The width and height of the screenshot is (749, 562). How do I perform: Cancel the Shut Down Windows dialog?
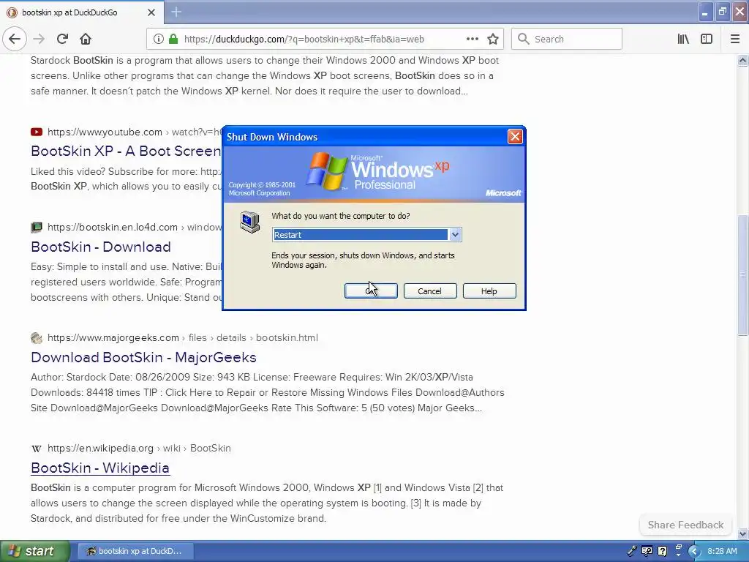click(430, 291)
